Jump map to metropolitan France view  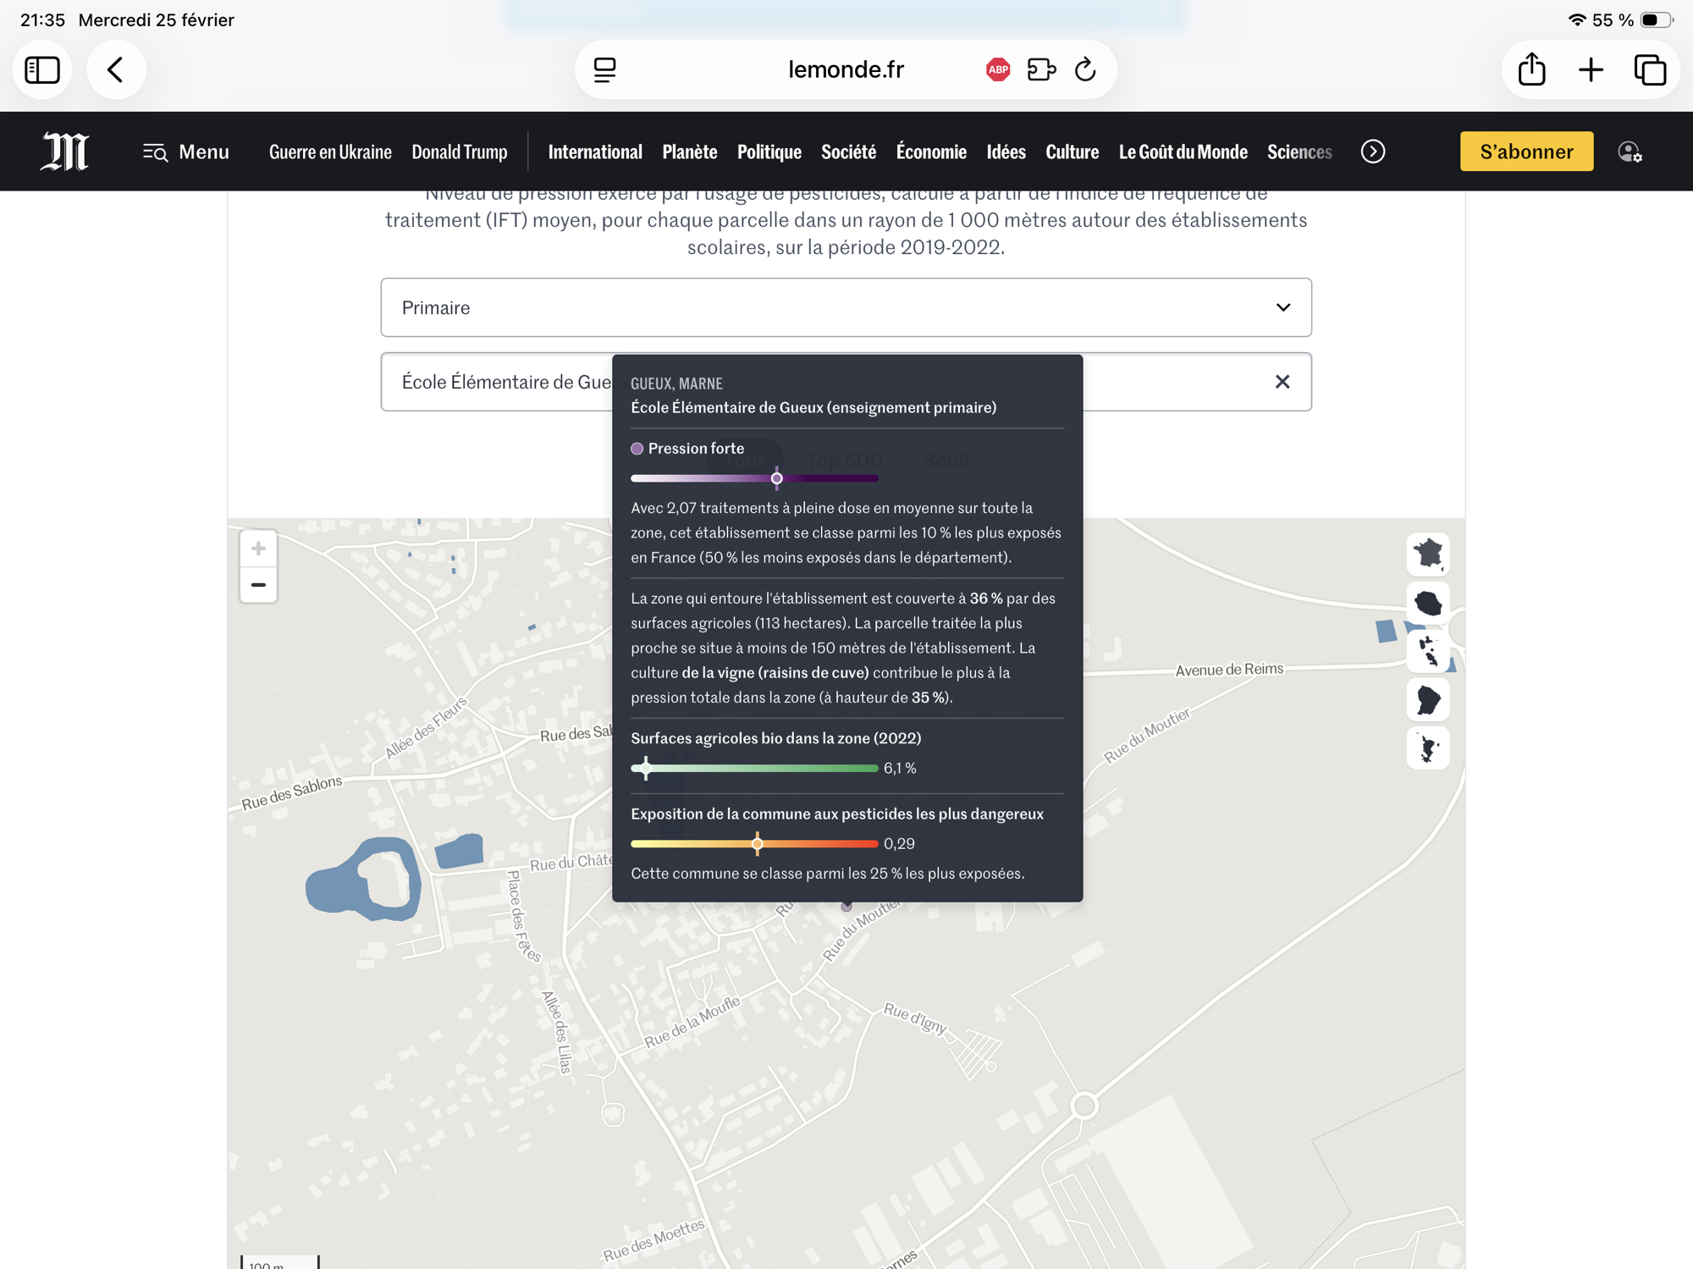[x=1428, y=554]
